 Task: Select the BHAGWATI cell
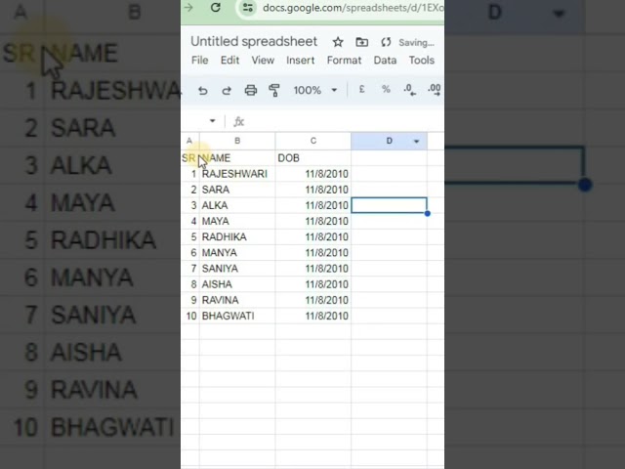pos(237,316)
